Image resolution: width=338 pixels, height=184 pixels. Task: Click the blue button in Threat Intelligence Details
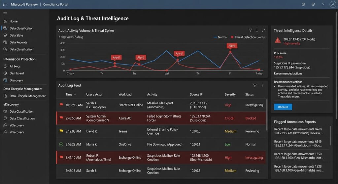point(283,107)
